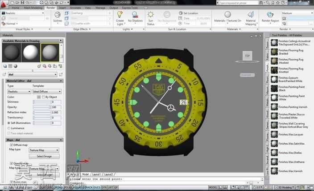Expand the Edge Effects panel arrow
This screenshot has height=191, width=314.
coord(90,29)
